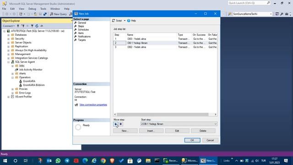The image size is (293, 165).
Task: Open the View menu
Action: [22, 9]
